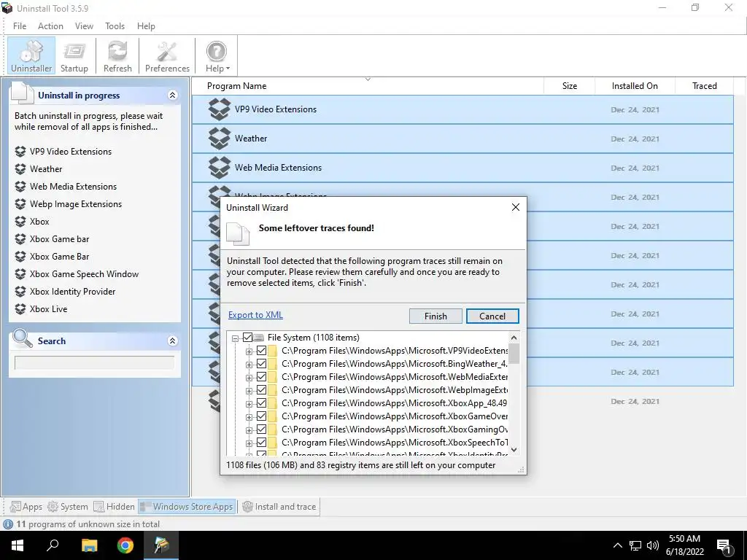747x560 pixels.
Task: Open Windows Start menu
Action: 18,545
